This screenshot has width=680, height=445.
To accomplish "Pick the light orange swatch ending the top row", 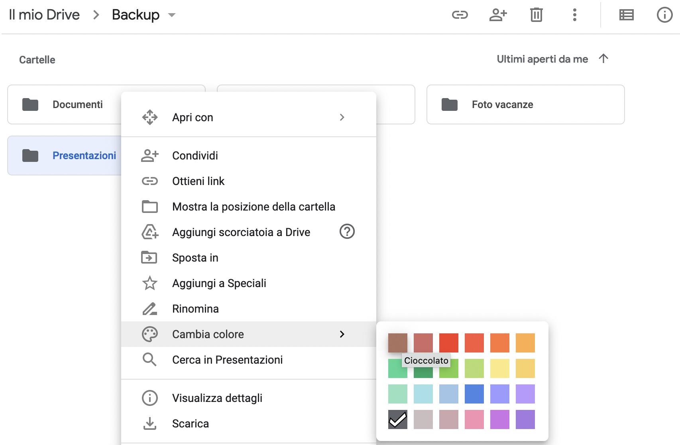I will pos(525,343).
